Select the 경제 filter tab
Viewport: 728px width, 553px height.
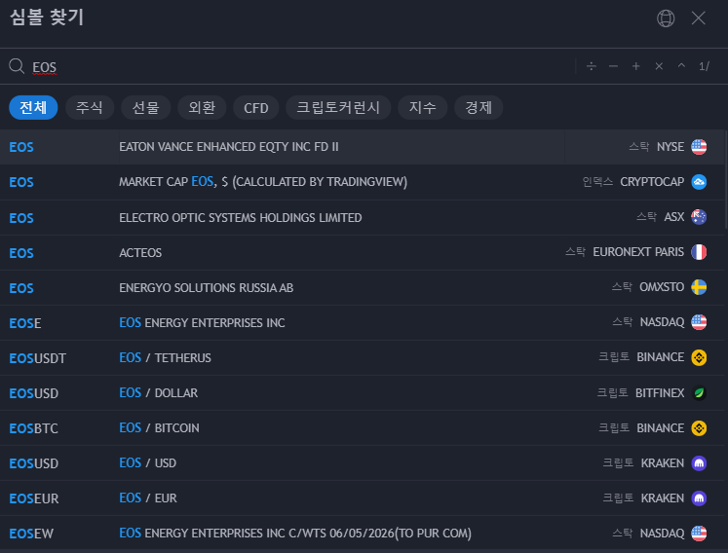pyautogui.click(x=479, y=108)
